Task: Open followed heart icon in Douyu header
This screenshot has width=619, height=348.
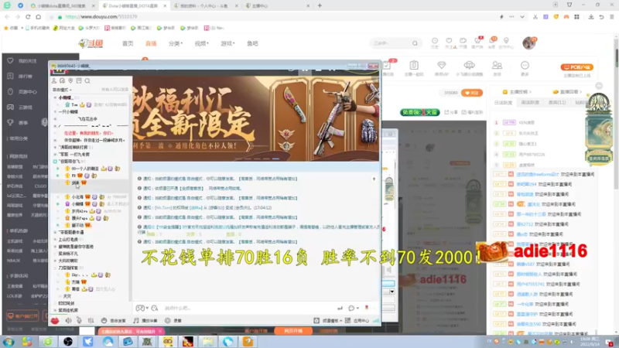Action: pyautogui.click(x=449, y=43)
